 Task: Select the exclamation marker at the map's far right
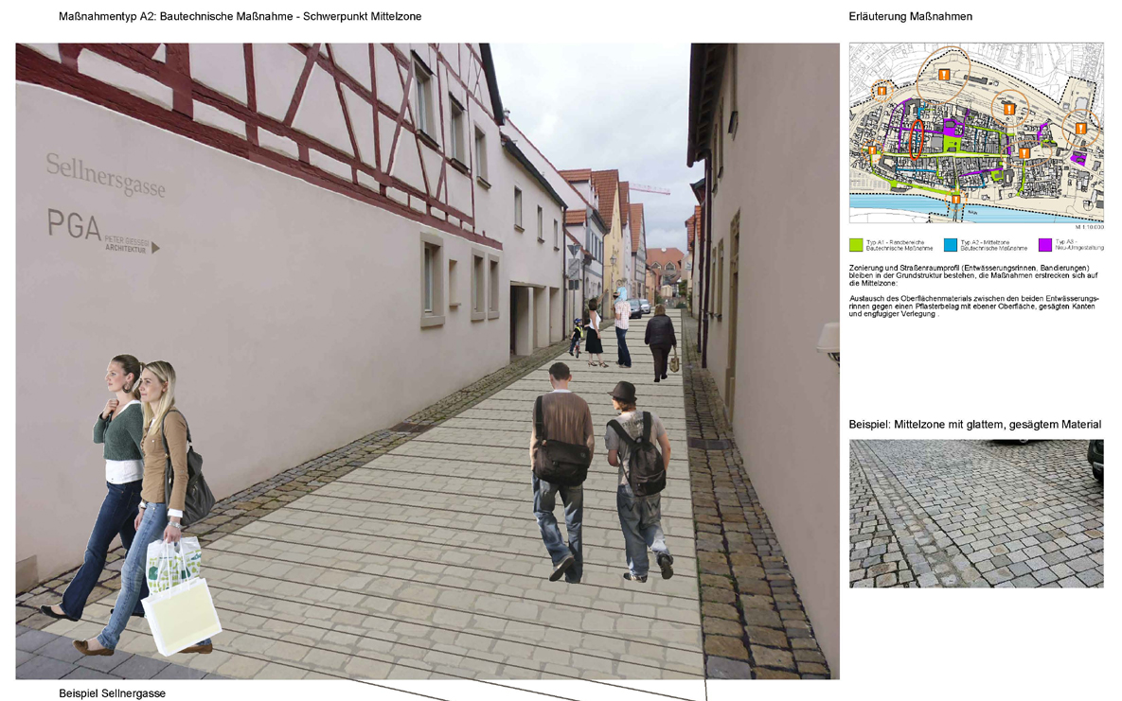1080,128
